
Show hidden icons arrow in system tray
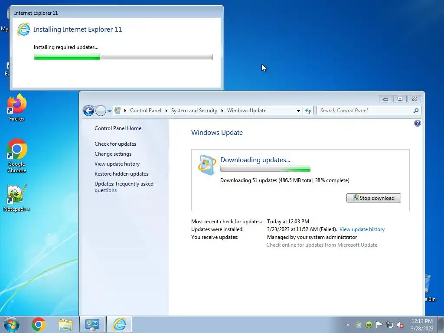[348, 325]
